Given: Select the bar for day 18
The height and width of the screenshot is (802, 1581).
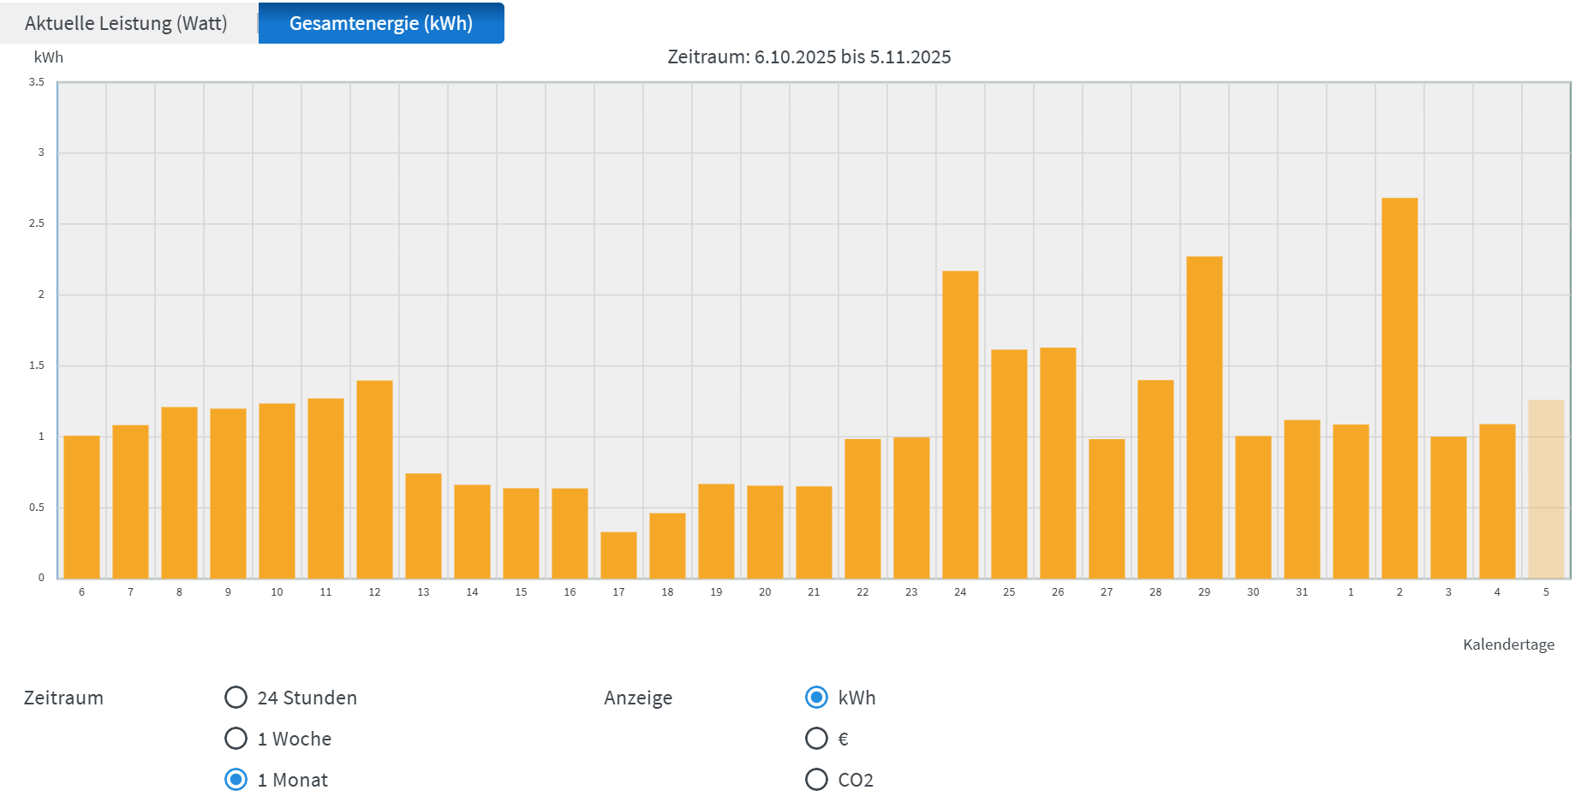Looking at the screenshot, I should click(667, 546).
